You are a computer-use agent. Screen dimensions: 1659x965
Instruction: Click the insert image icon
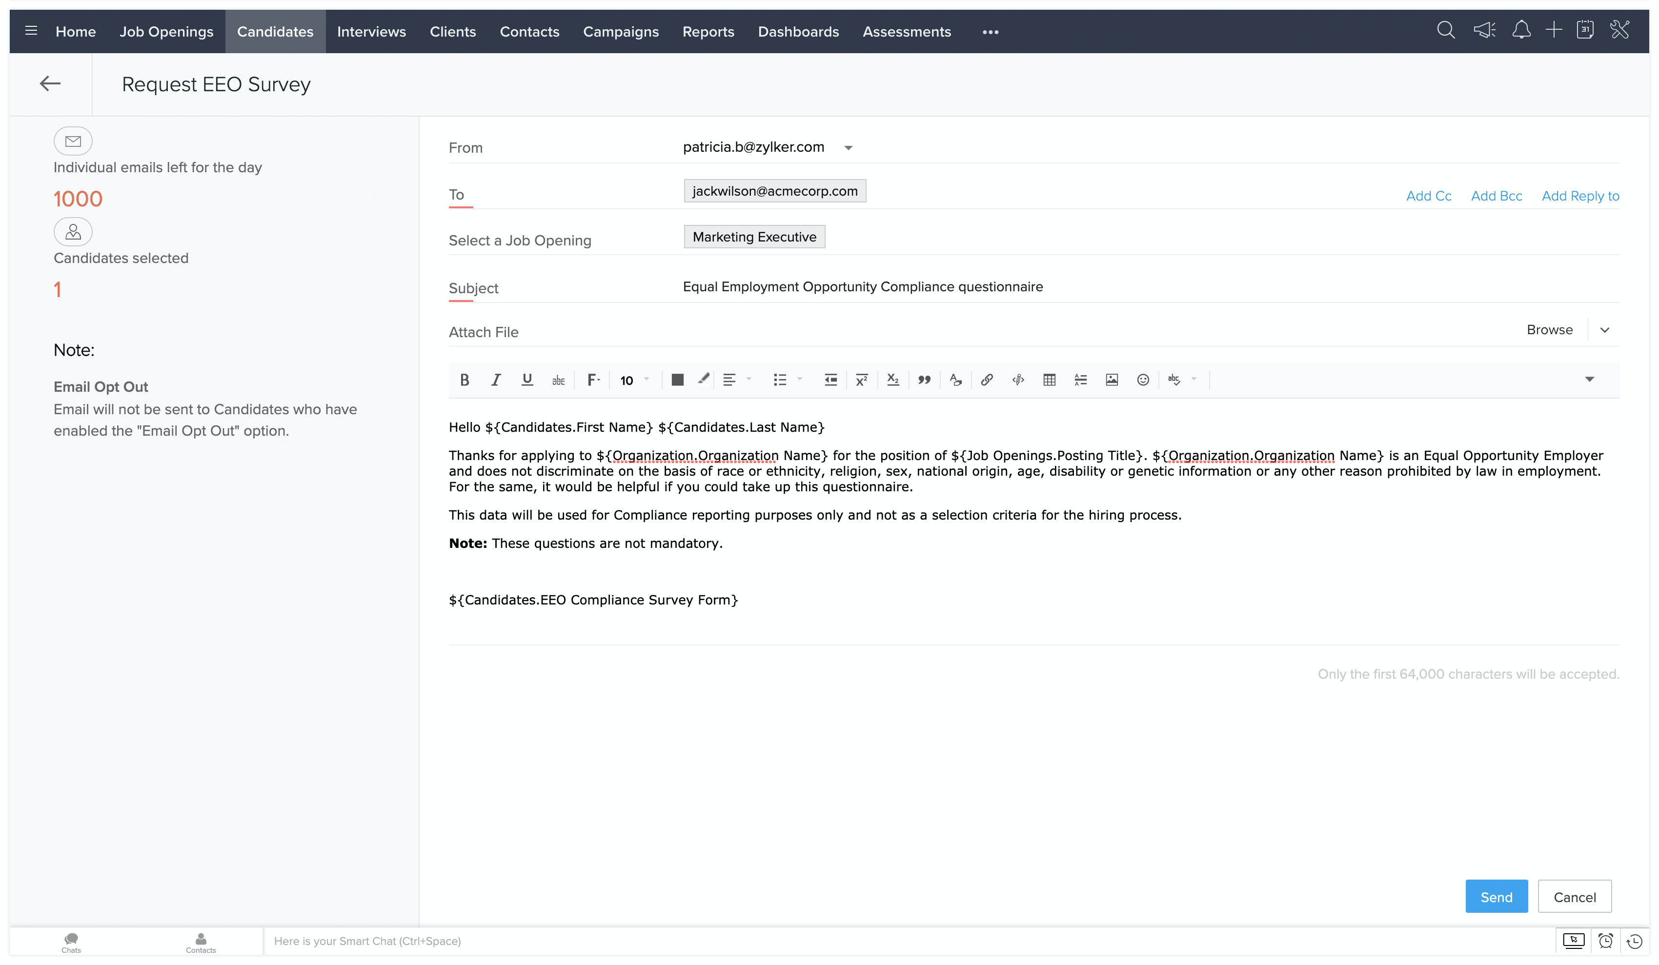point(1111,380)
